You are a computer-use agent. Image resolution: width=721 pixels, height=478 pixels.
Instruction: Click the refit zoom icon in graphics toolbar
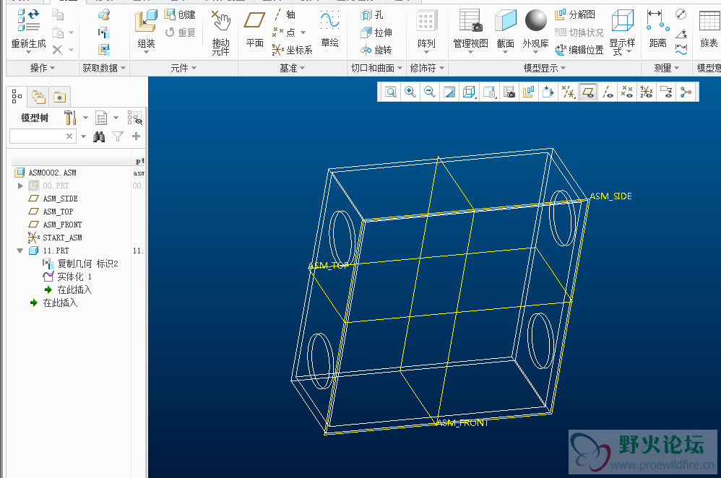coord(390,92)
